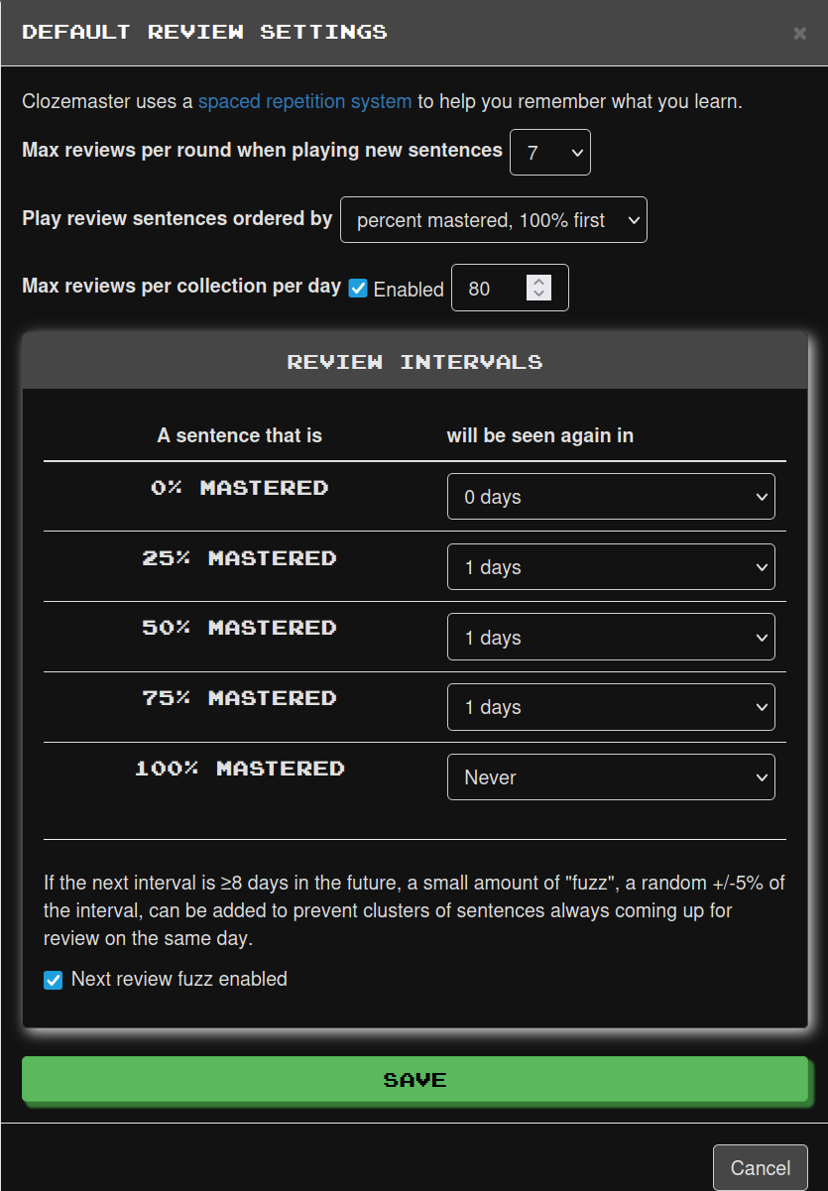
Task: Toggle the max reviews per day Enabled checkbox
Action: (x=358, y=290)
